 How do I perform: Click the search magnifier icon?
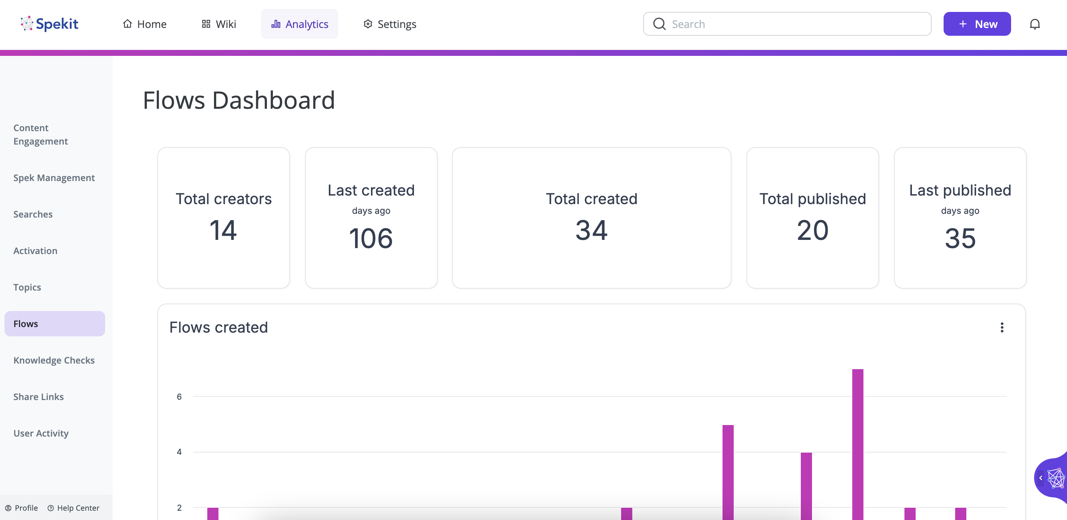[660, 24]
